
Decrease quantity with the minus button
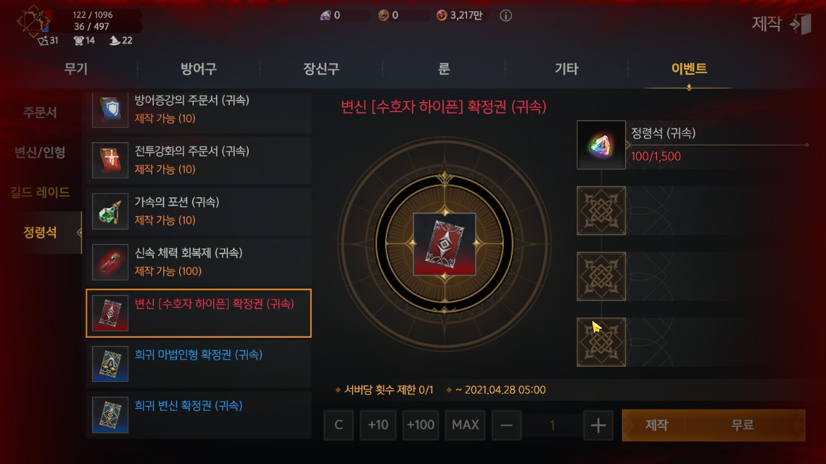point(506,426)
